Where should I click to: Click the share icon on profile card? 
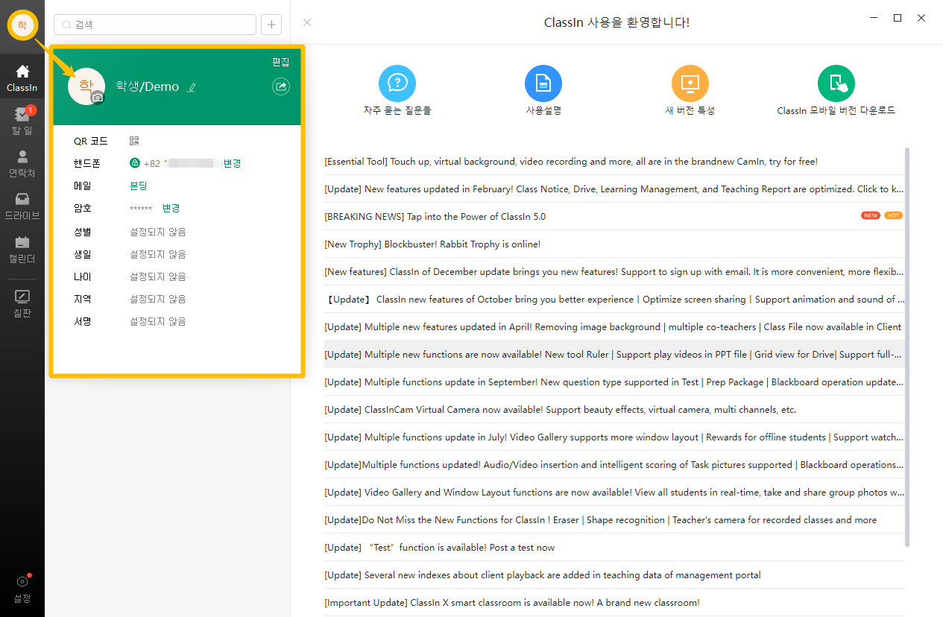281,87
